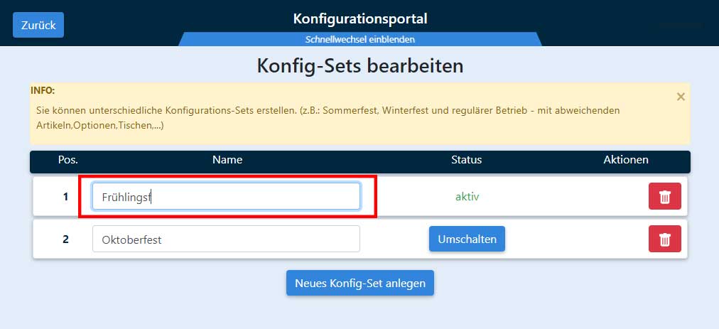Screen dimensions: 719x329
Task: Click position number 1 in first row
Action: [x=65, y=197]
